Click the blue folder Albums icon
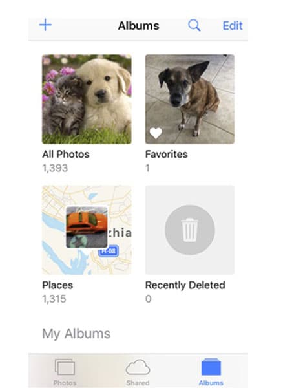Screen dimensions: 292x388 click(x=211, y=367)
